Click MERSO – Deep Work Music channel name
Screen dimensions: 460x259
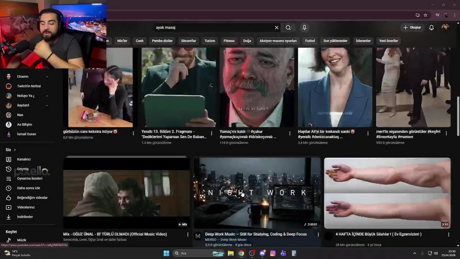pyautogui.click(x=226, y=240)
